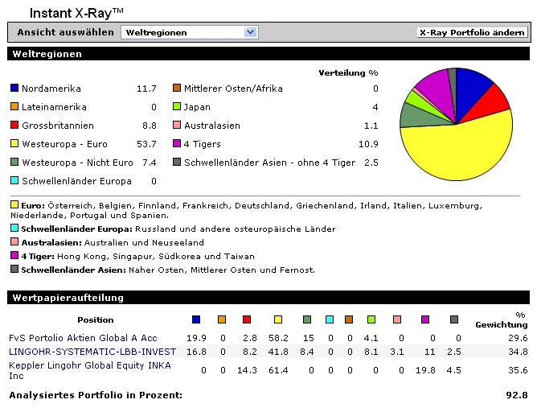Click the blue pie chart slice

(x=469, y=89)
